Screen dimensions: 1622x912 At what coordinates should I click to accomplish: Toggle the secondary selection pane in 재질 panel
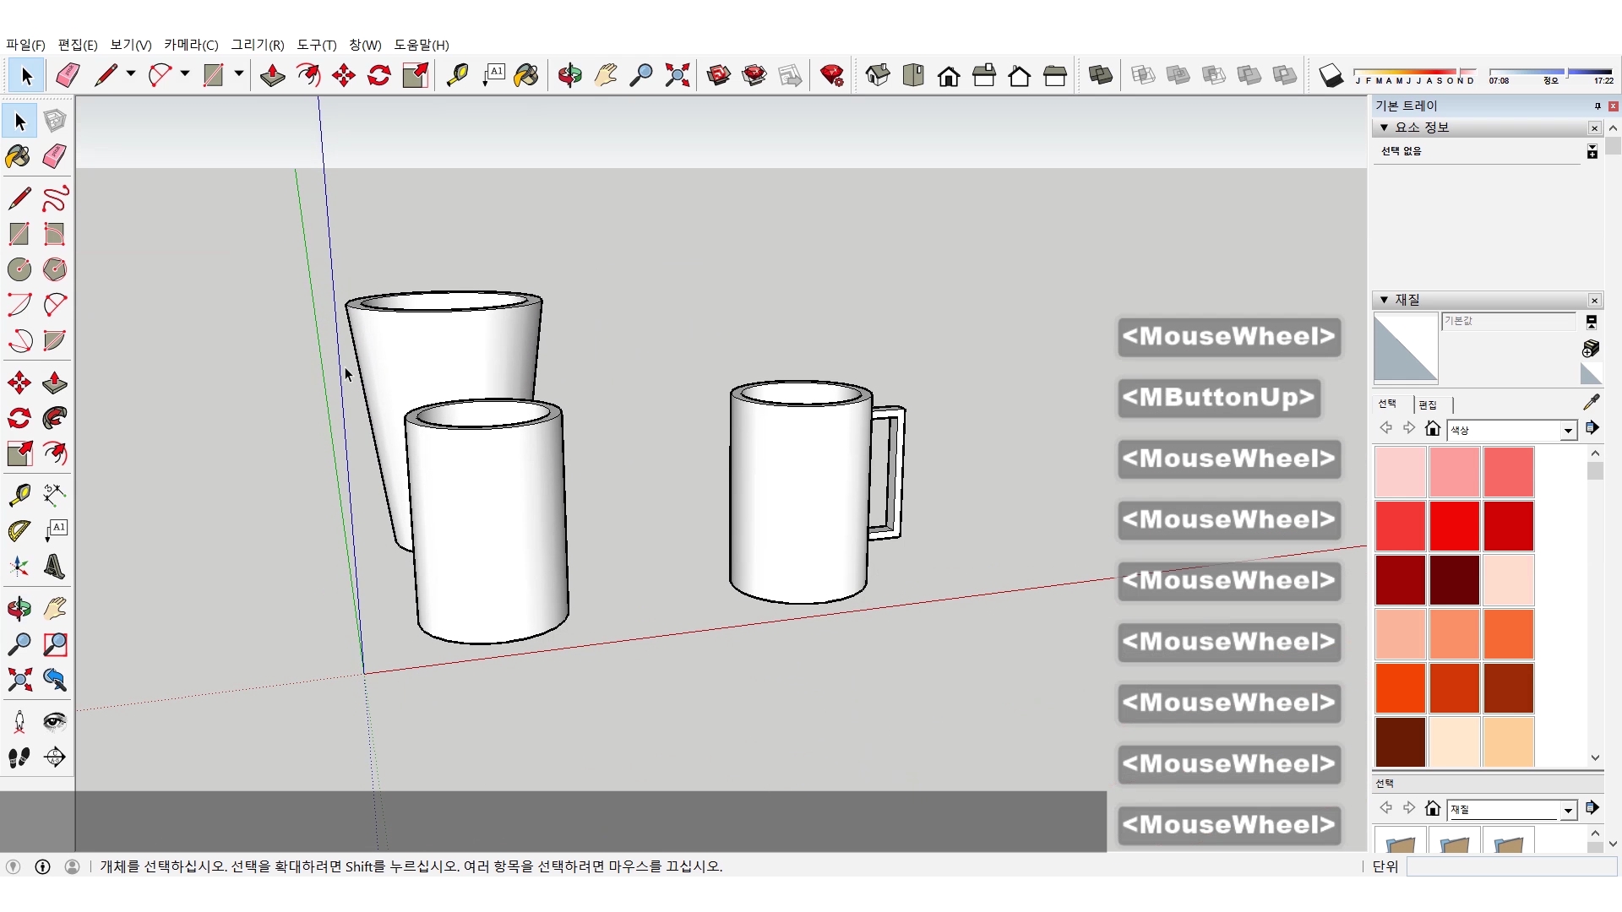[x=1592, y=322]
